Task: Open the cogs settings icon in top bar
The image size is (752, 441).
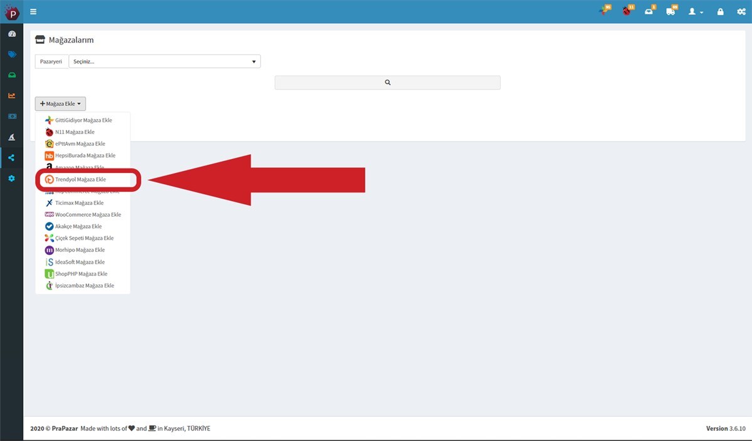Action: tap(741, 11)
